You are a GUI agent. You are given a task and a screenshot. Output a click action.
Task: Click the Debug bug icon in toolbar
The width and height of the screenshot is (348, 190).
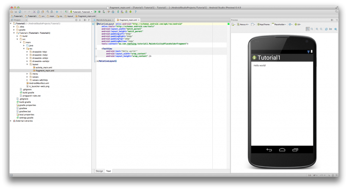99,12
